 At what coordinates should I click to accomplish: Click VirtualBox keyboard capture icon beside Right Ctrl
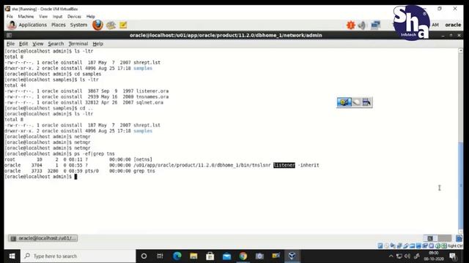(x=444, y=245)
